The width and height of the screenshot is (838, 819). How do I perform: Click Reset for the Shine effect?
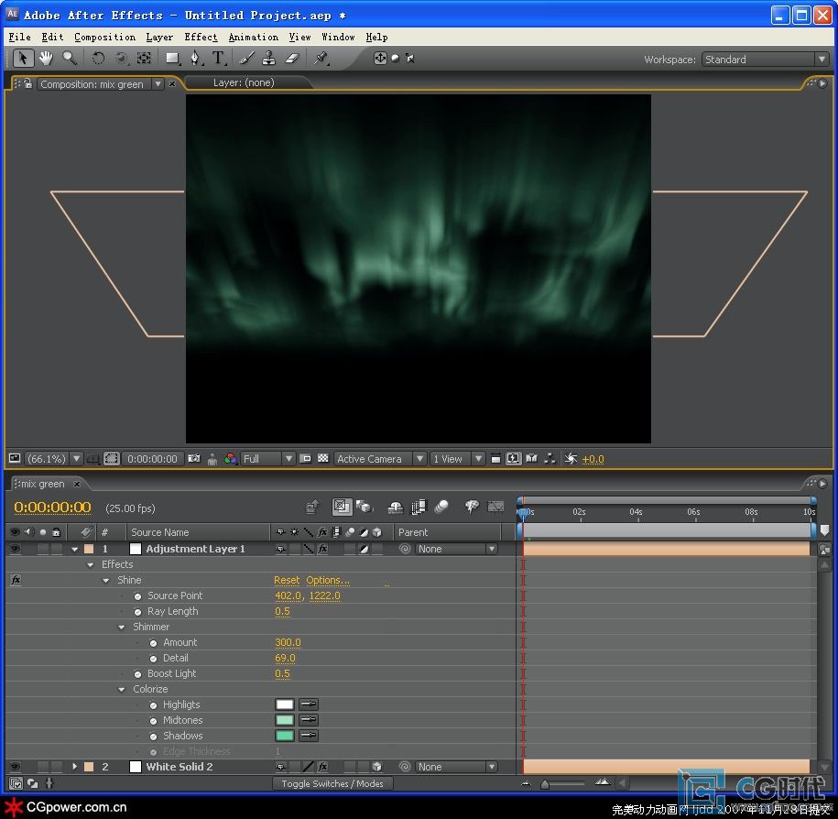click(287, 580)
